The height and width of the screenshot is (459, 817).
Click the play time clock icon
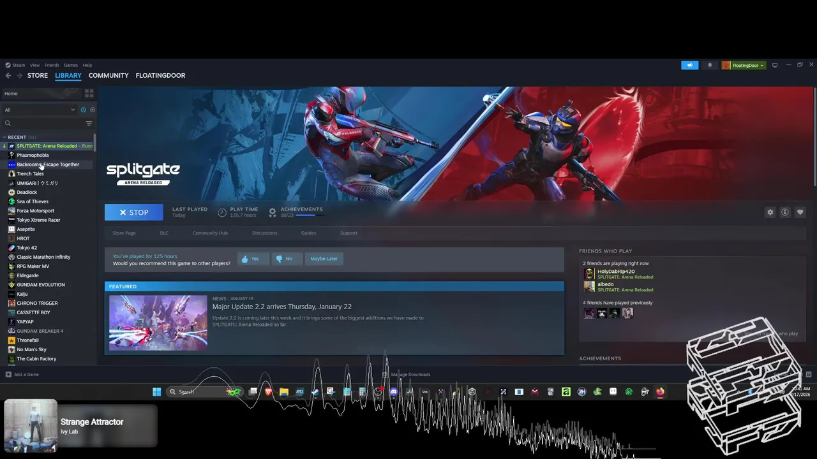(222, 212)
